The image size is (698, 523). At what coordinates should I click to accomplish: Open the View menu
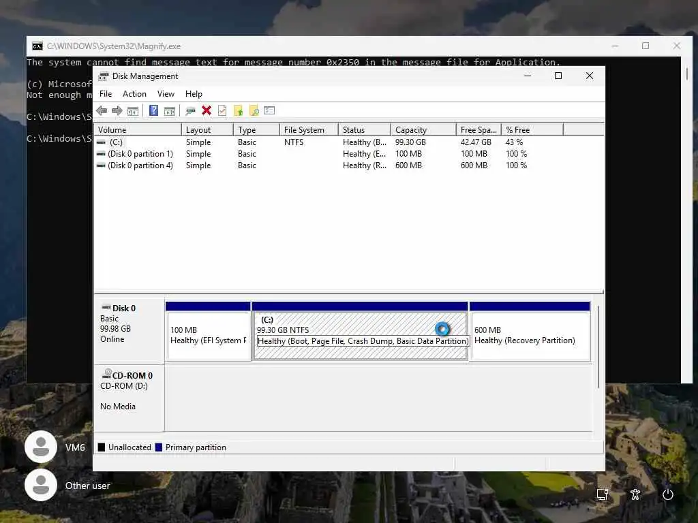[x=166, y=94]
